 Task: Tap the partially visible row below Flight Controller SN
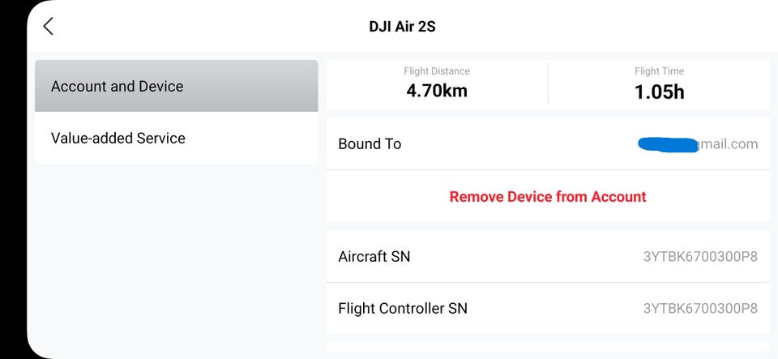[x=548, y=349]
